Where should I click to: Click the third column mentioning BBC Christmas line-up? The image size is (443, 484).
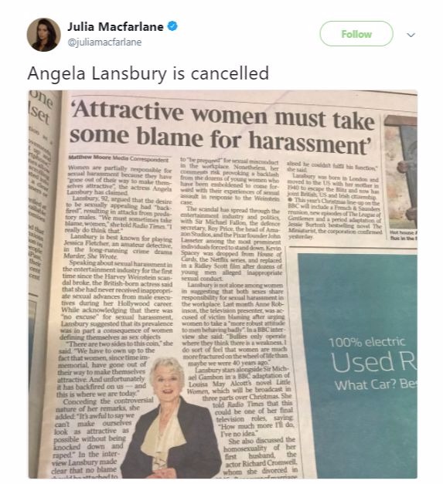pyautogui.click(x=334, y=200)
